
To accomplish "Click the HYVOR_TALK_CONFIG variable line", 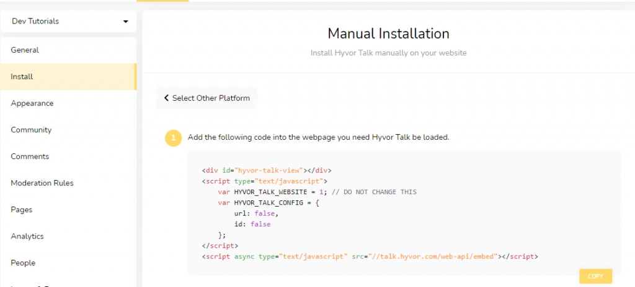I will click(x=269, y=202).
